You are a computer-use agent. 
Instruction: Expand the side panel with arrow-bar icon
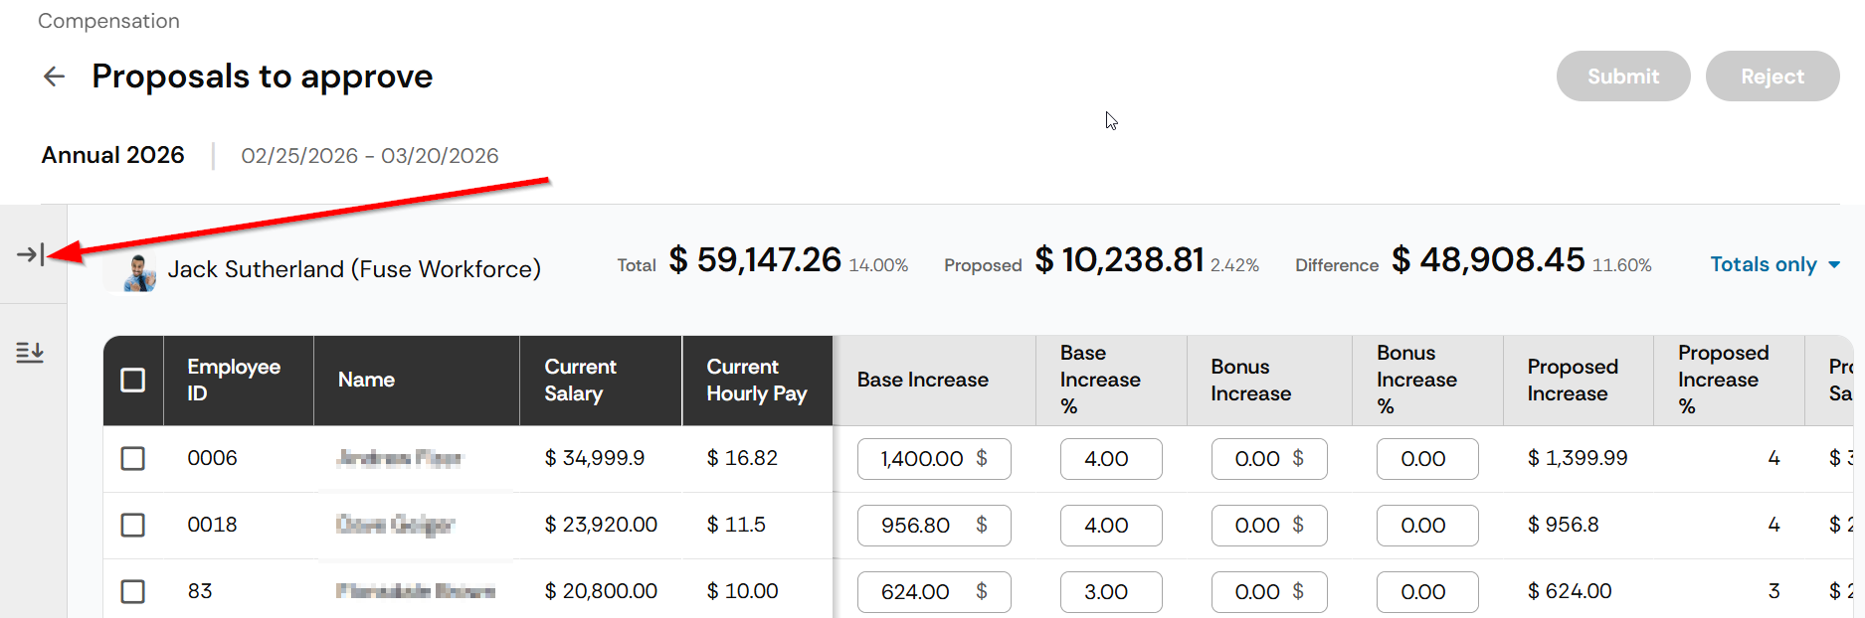point(30,255)
